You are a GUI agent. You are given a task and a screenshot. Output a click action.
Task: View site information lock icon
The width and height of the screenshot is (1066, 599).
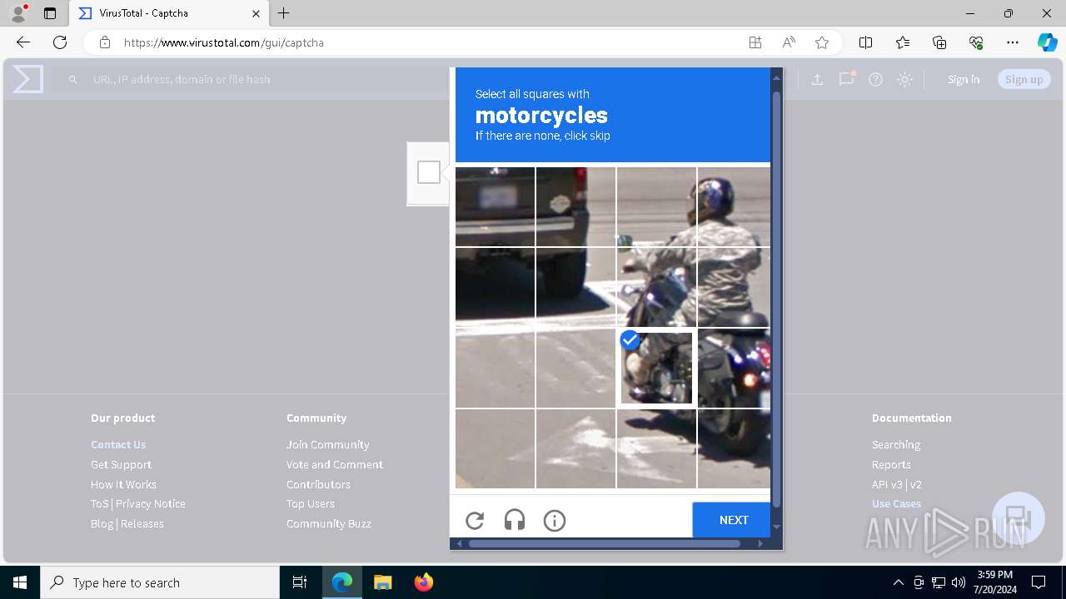tap(104, 42)
